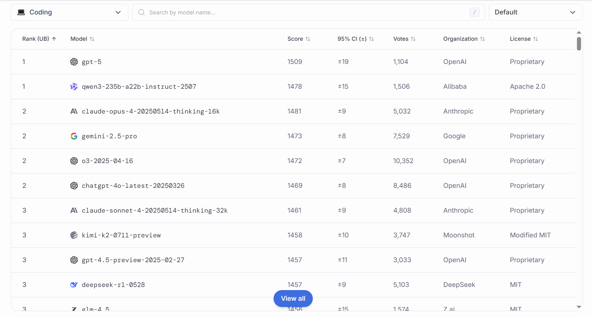The image size is (592, 318).
Task: Click the scrollbar down arrow
Action: coord(579,307)
